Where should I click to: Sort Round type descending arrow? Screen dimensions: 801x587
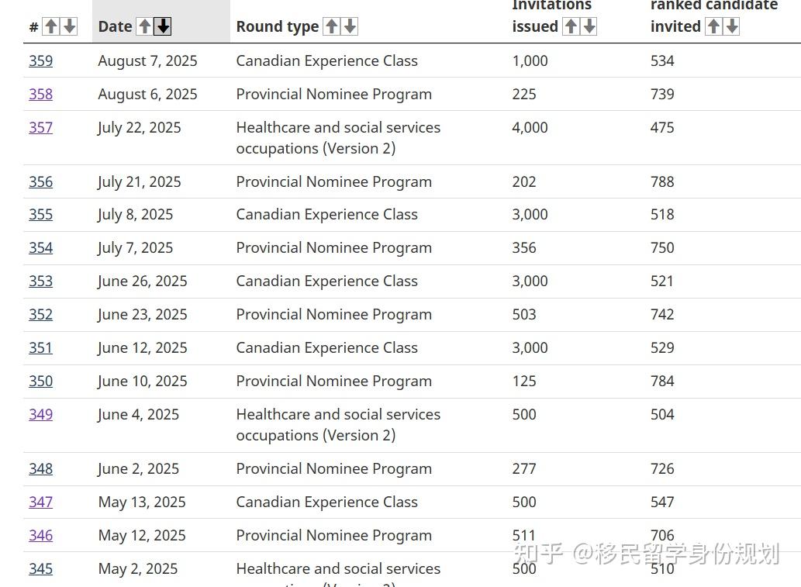(350, 26)
